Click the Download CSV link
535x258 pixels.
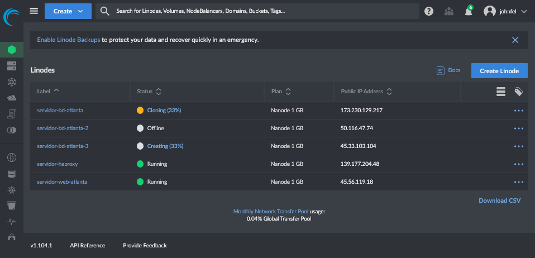coord(499,200)
